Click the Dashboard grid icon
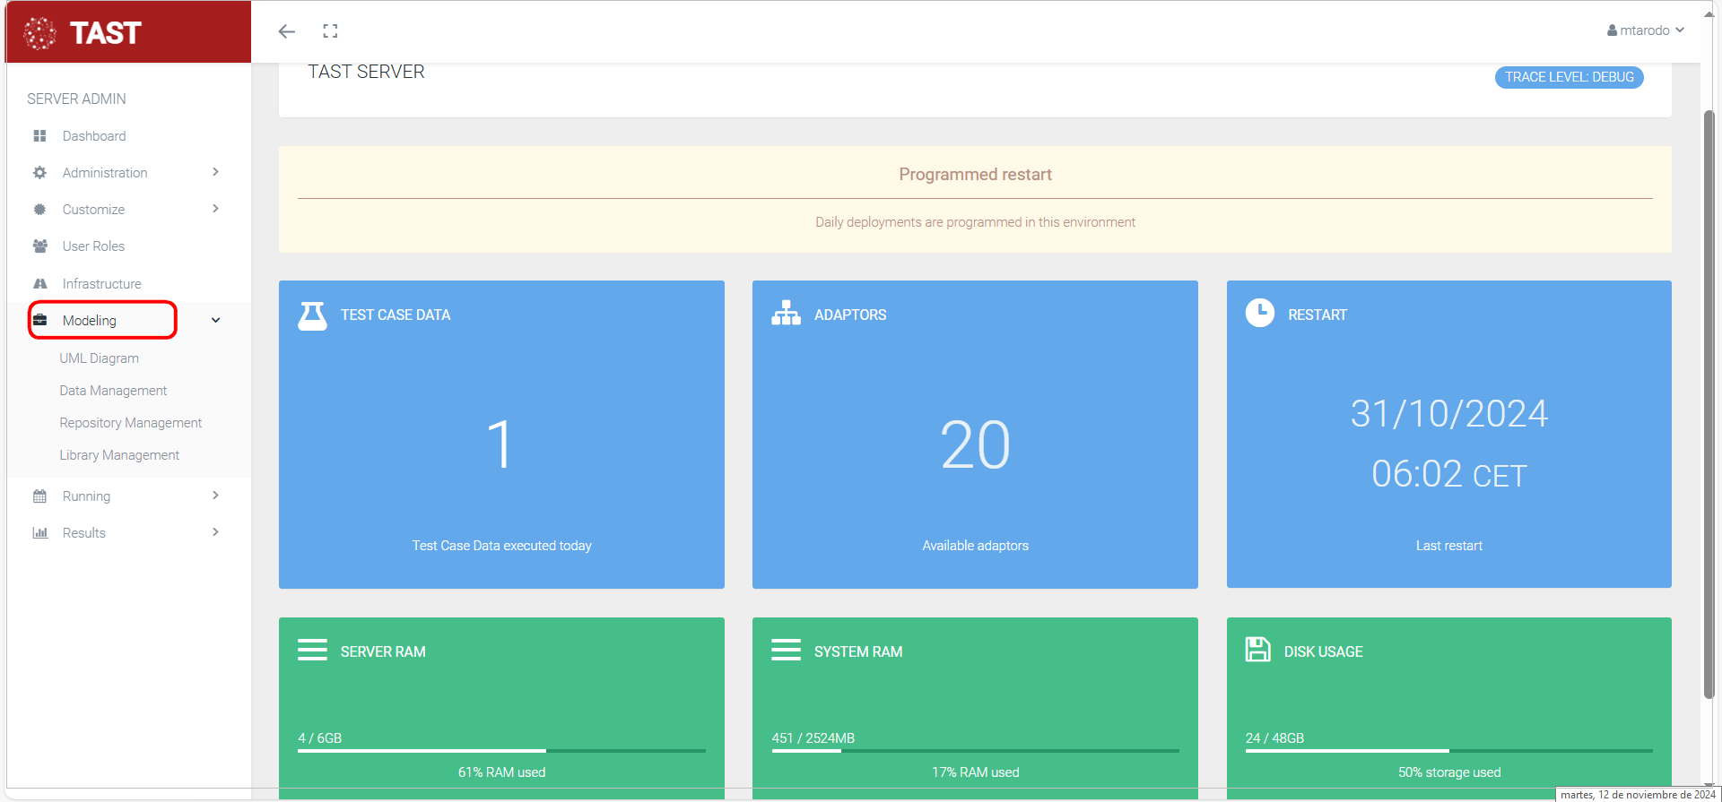The image size is (1722, 802). [39, 136]
